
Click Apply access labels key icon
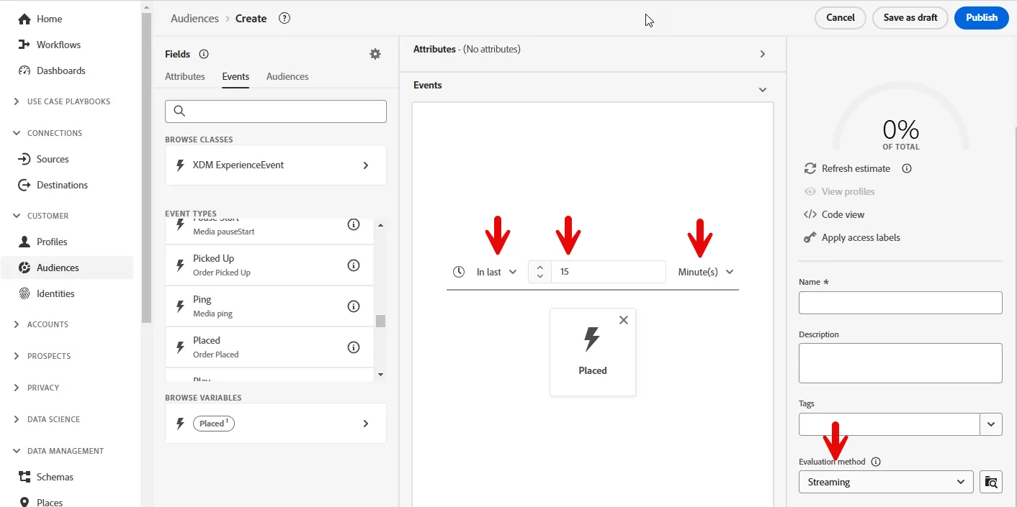[x=810, y=237]
